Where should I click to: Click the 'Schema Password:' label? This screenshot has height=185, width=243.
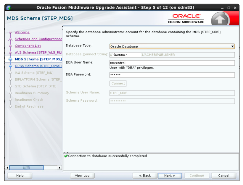82,100
